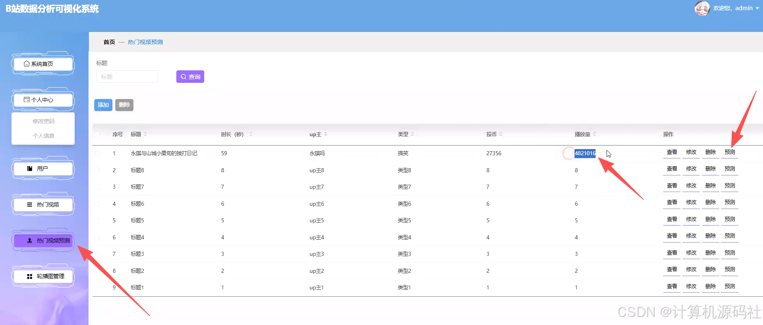Screen dimensions: 763x325
Task: Check the row 1 checkbox for 永琪与山城小栗旬
Action: [97, 154]
